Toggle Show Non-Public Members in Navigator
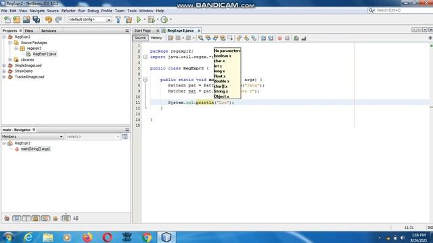The width and height of the screenshot is (433, 243). click(36, 219)
